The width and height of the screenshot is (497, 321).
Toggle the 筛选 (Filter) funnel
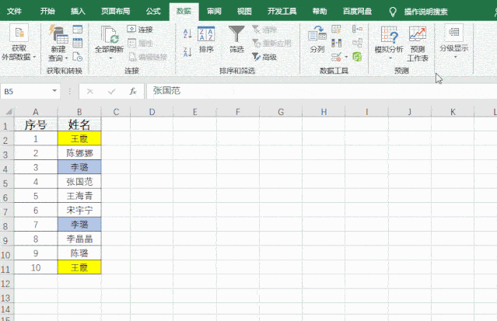tap(236, 40)
